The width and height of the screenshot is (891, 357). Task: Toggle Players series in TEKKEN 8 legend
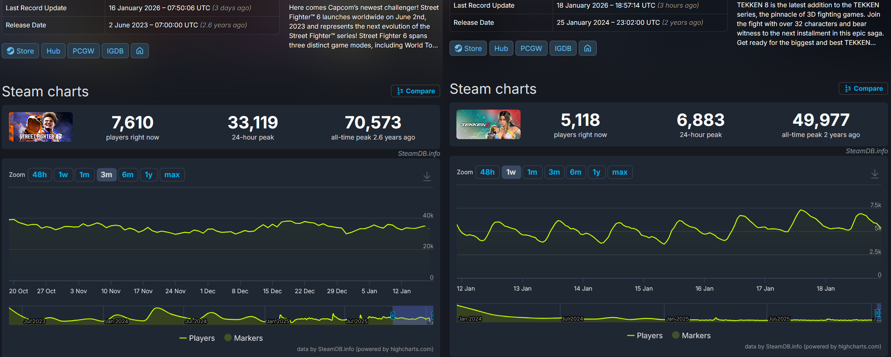pyautogui.click(x=645, y=336)
